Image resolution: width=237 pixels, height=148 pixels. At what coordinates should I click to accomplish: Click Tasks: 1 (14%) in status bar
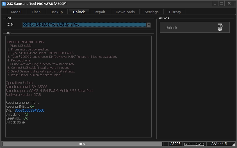click(x=194, y=144)
